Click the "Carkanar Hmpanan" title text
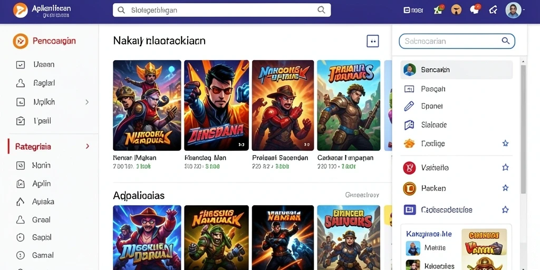The image size is (540, 270). [x=345, y=158]
